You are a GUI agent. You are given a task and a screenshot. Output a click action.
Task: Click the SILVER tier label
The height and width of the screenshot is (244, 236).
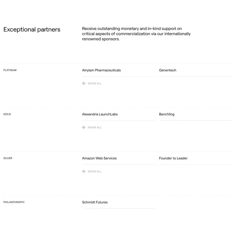tap(8, 158)
